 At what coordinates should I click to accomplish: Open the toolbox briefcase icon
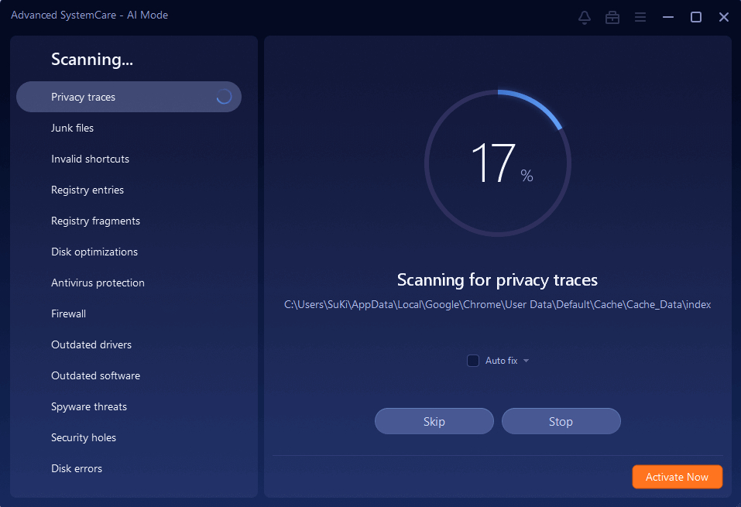pyautogui.click(x=612, y=18)
